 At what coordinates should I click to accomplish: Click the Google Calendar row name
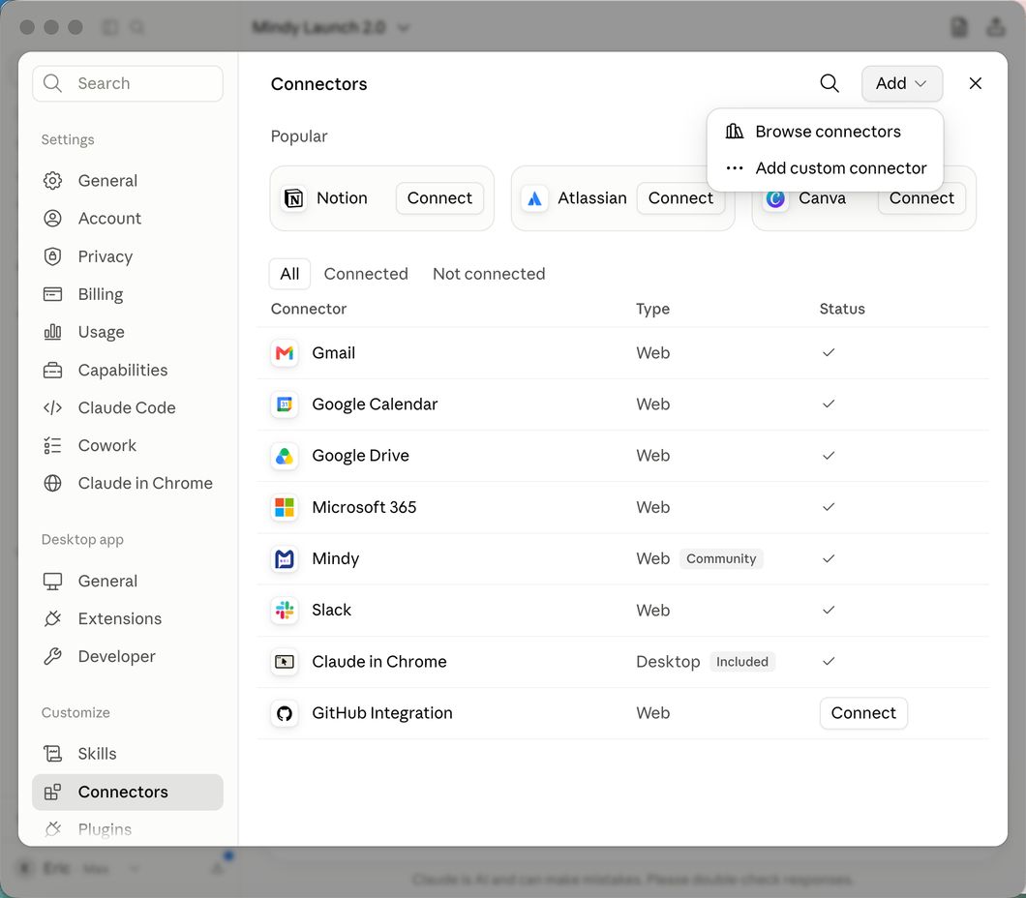click(x=375, y=404)
